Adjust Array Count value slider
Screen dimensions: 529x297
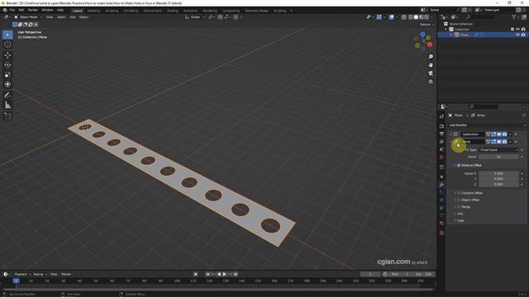[x=499, y=157]
